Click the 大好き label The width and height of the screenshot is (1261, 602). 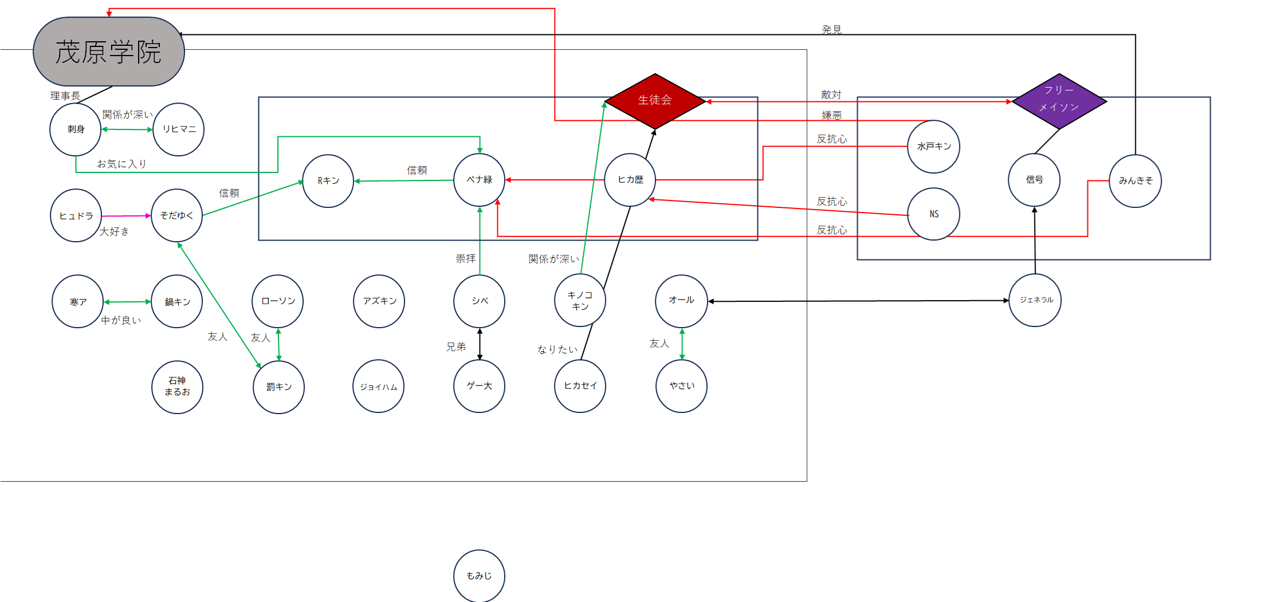tap(114, 231)
